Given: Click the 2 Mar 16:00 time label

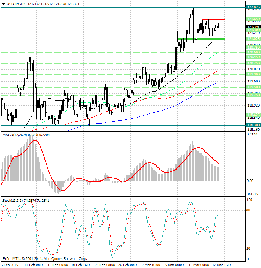Looking at the screenshot, I should point(151,265).
